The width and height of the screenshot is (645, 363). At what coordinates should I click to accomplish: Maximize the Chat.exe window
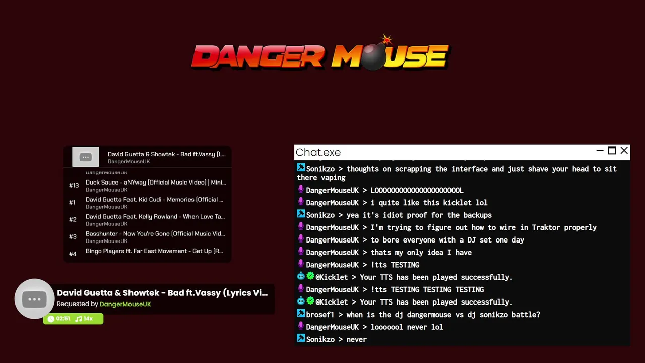click(x=612, y=150)
